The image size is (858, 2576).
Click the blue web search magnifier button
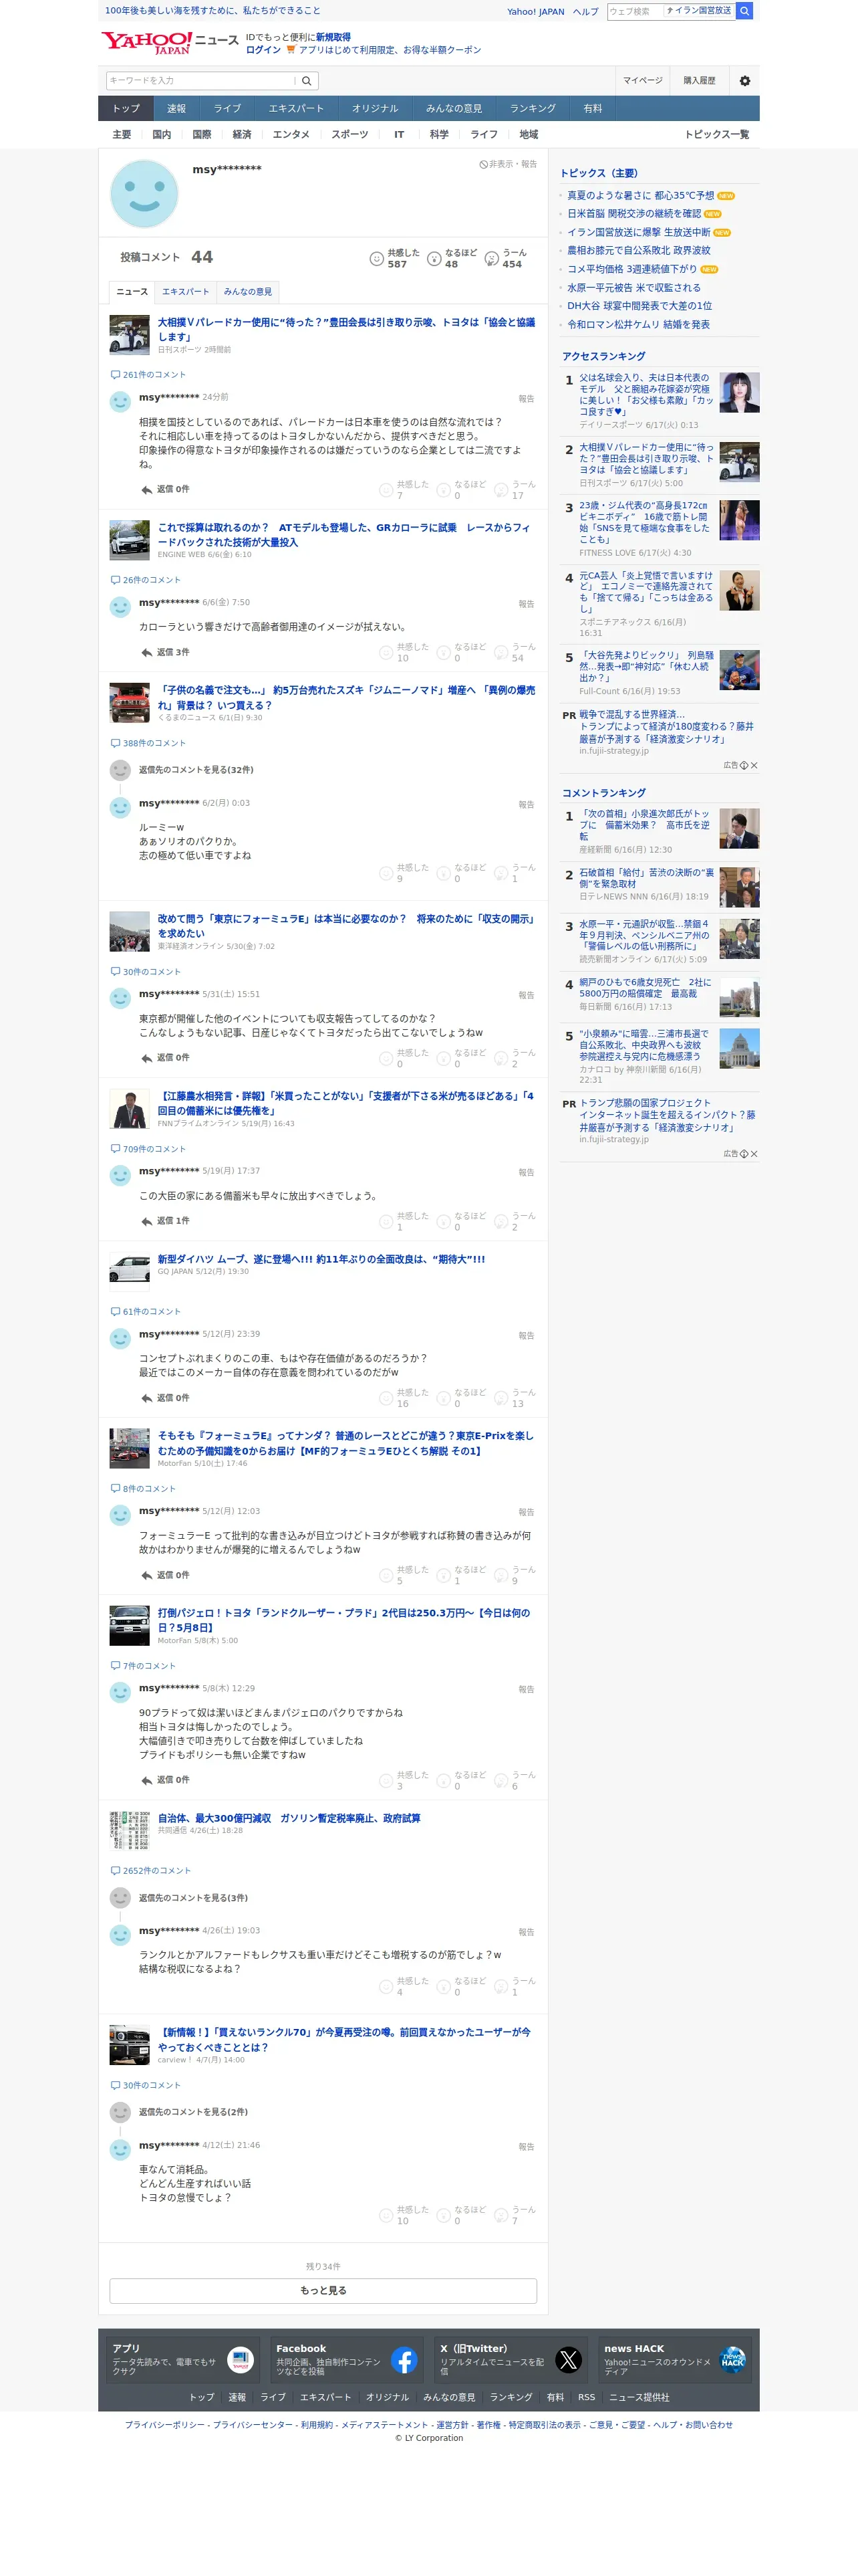[744, 11]
